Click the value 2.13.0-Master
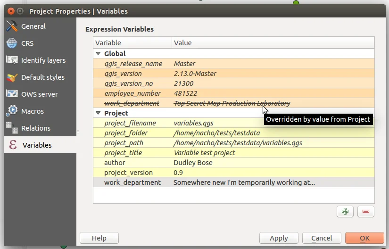The height and width of the screenshot is (249, 389). click(195, 74)
